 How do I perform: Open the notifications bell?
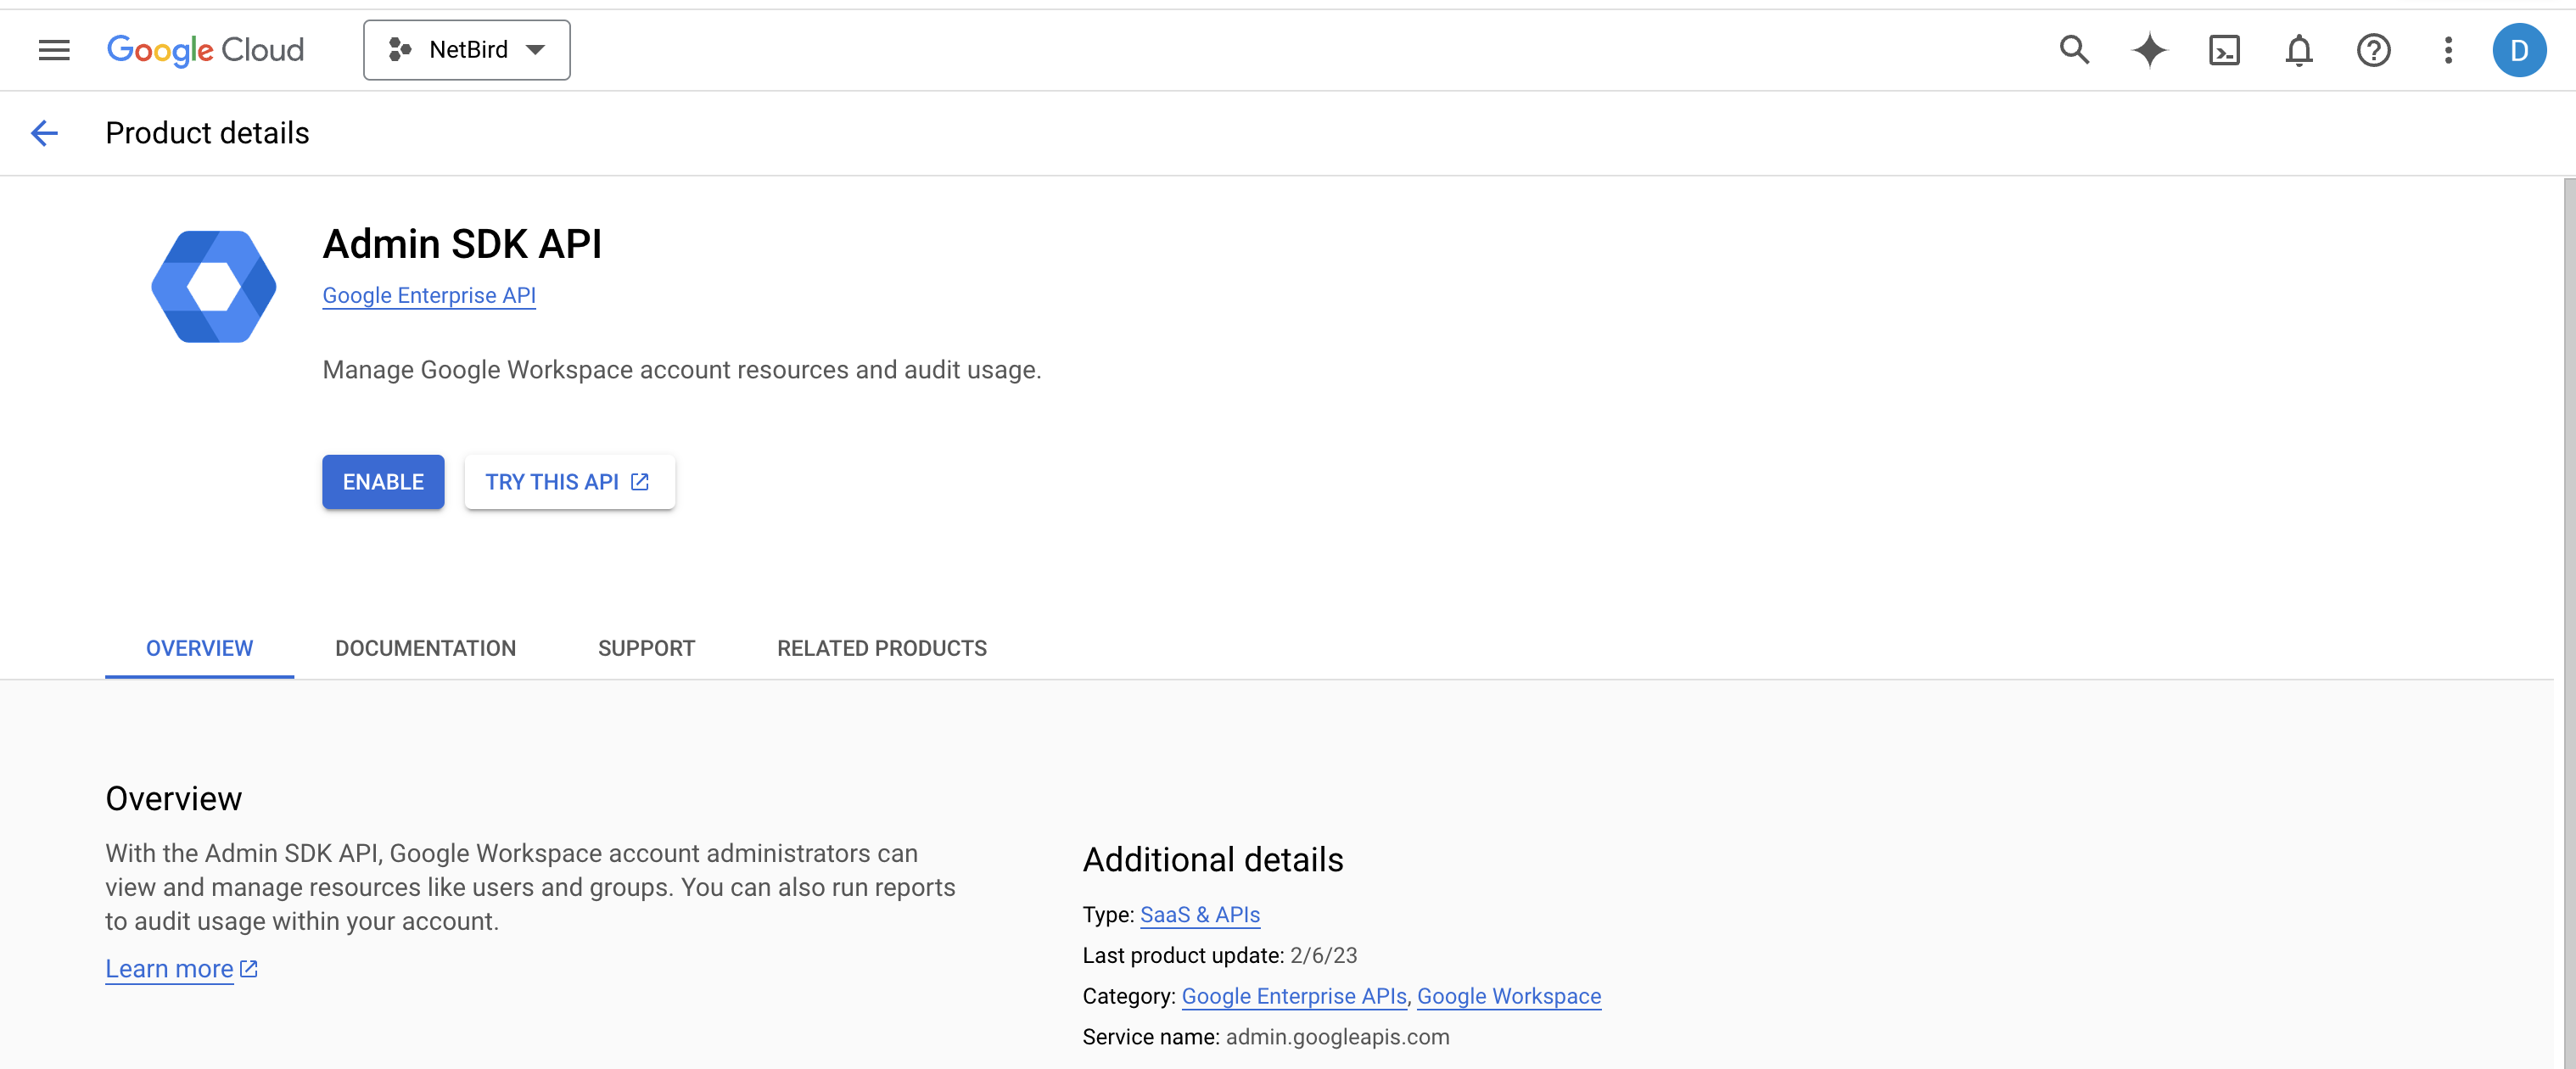2298,49
